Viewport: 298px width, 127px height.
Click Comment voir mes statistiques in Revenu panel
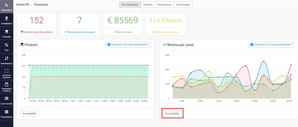pyautogui.click(x=271, y=45)
